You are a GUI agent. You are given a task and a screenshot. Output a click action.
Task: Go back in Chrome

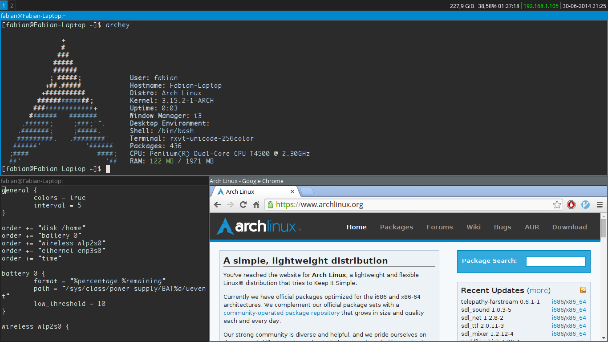[217, 205]
